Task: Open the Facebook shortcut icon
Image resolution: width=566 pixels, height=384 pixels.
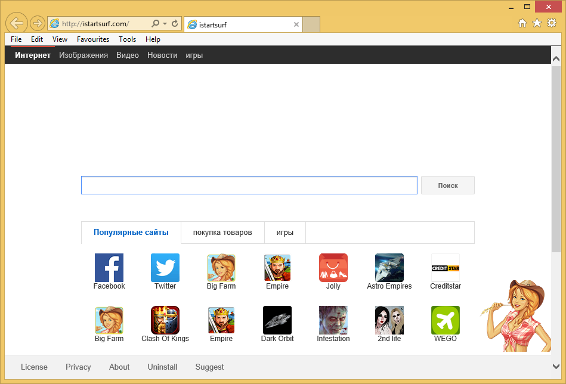Action: tap(109, 268)
